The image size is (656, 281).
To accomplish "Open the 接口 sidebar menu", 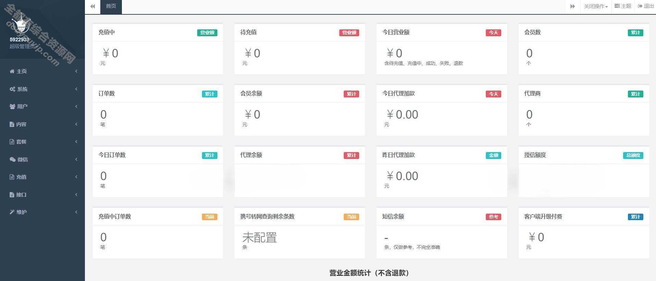I will click(x=42, y=195).
